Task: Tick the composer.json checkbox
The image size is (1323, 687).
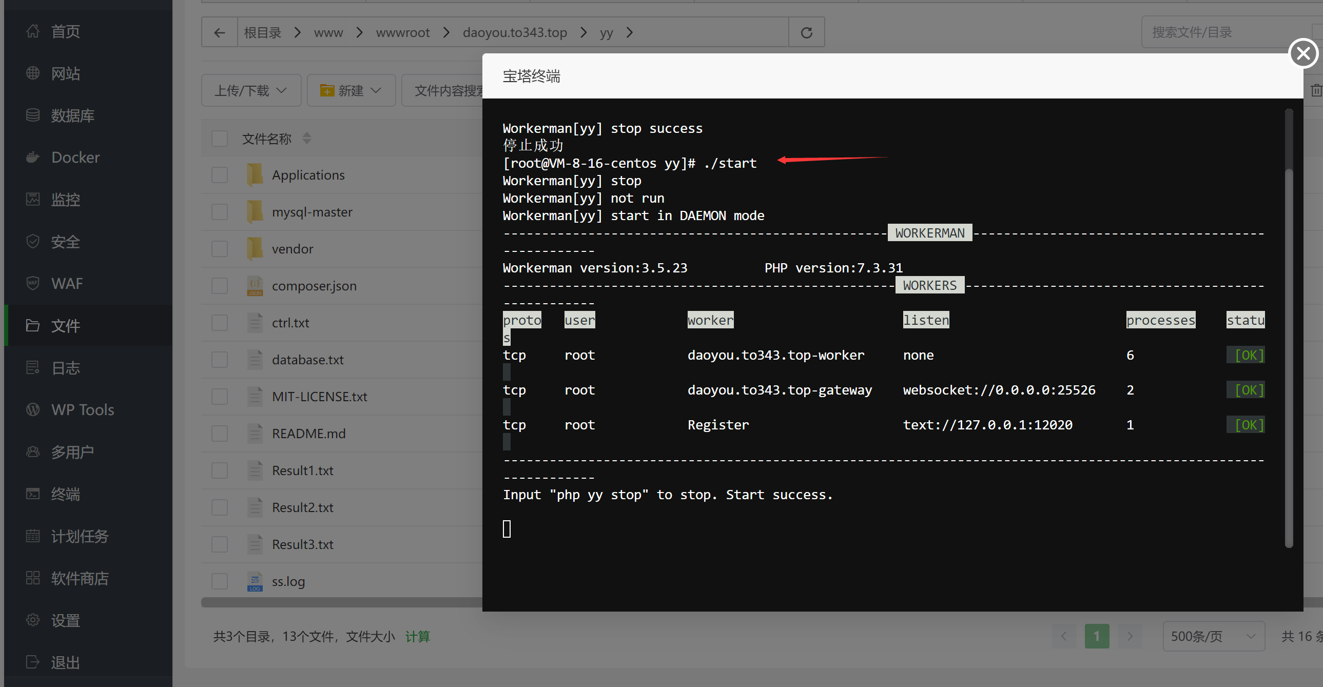Action: 220,286
